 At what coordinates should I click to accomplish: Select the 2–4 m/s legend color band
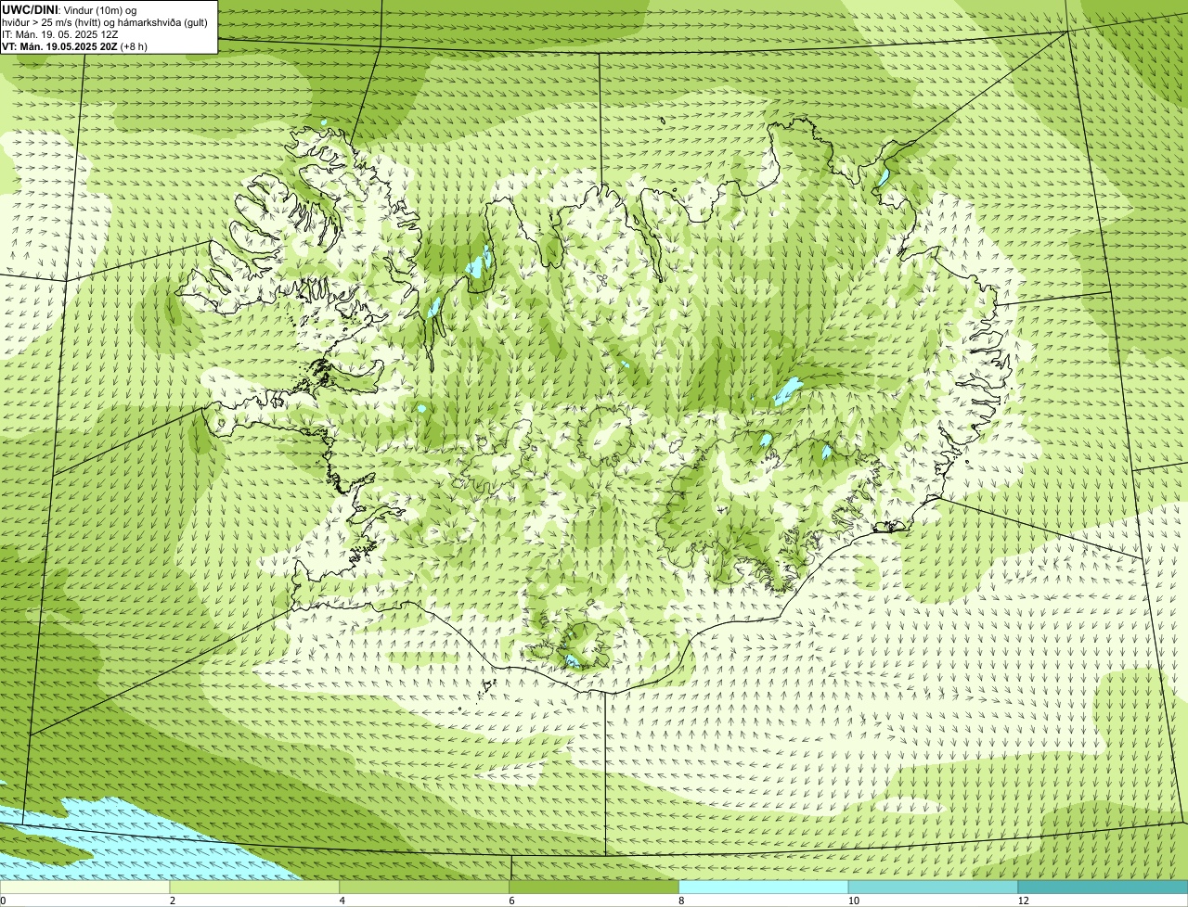coord(254,887)
